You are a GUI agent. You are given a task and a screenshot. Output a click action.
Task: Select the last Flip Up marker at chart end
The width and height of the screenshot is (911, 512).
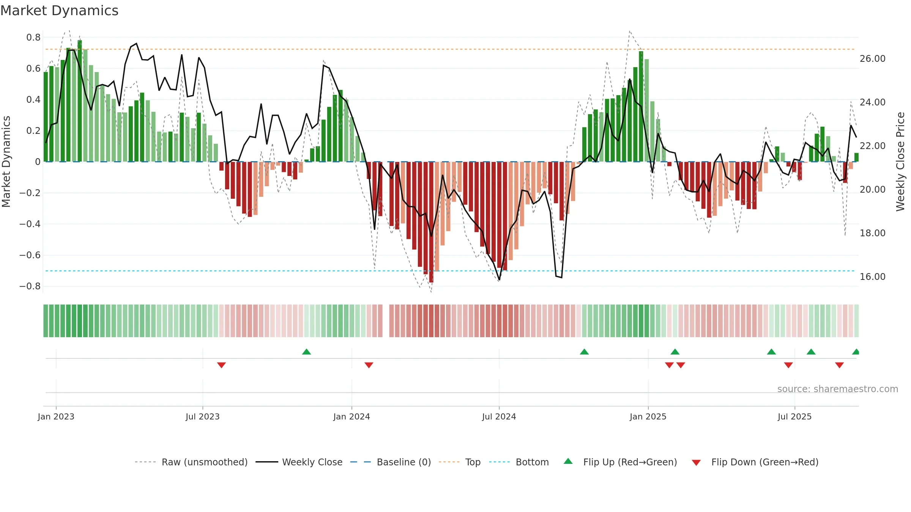click(856, 352)
